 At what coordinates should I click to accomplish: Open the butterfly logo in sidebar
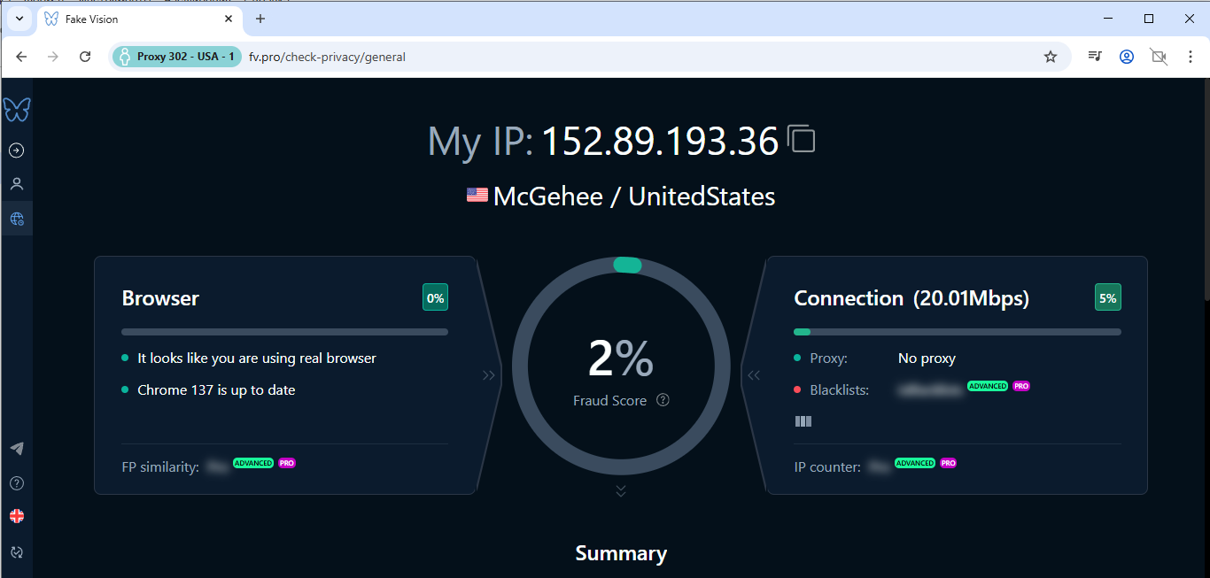coord(17,110)
